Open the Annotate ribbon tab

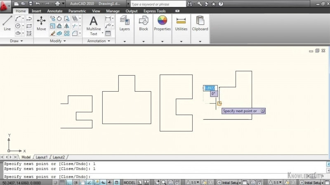tap(55, 11)
